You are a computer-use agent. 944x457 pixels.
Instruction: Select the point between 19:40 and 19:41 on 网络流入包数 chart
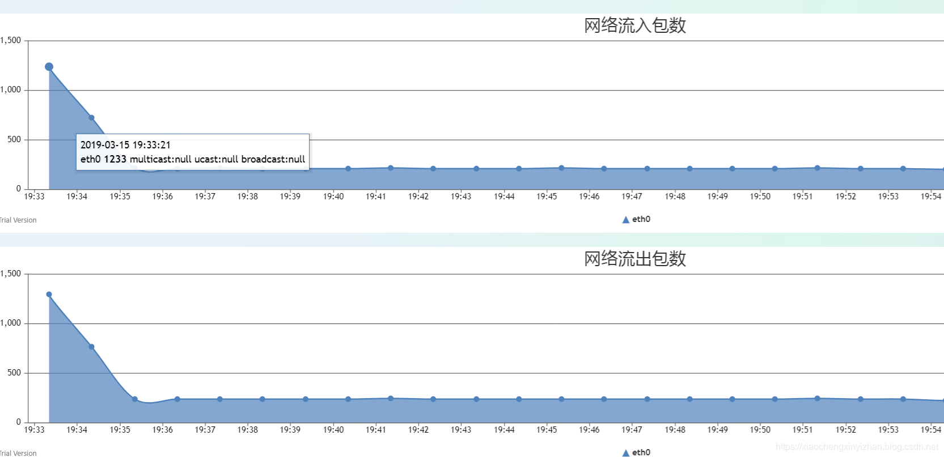coord(348,169)
